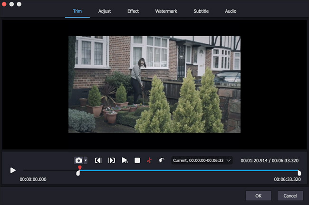Take a snapshot with the camera icon
The height and width of the screenshot is (205, 309).
[79, 160]
